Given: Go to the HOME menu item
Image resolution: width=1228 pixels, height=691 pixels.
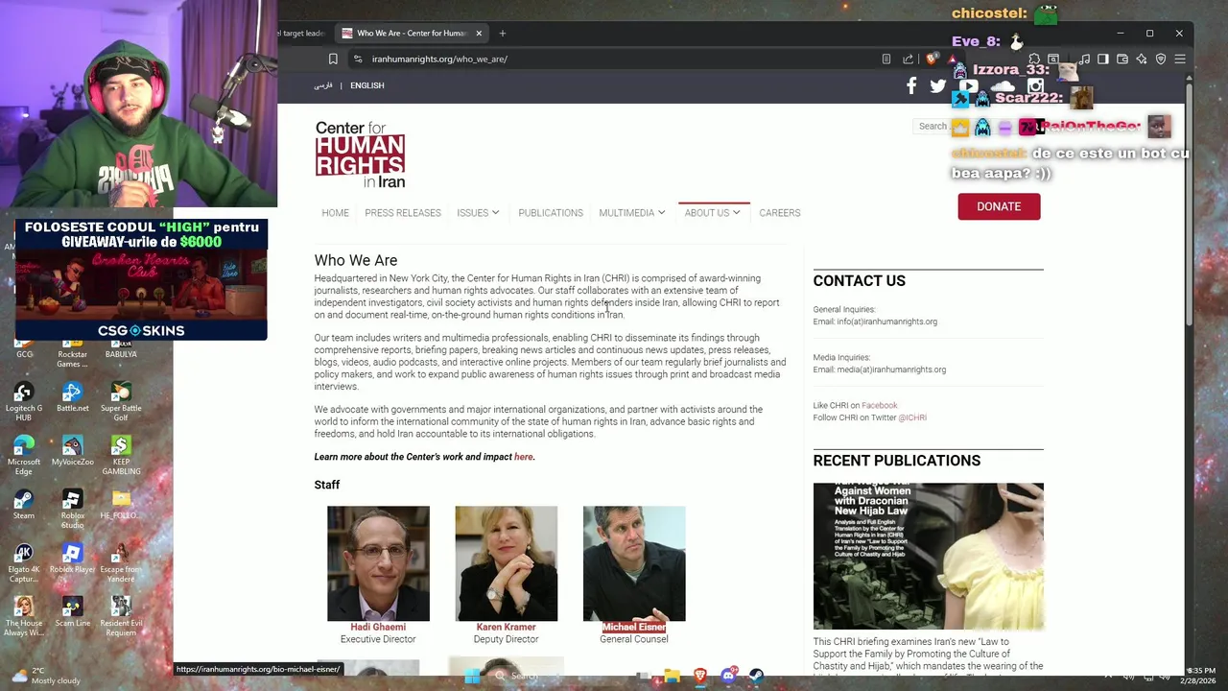Looking at the screenshot, I should tap(335, 213).
